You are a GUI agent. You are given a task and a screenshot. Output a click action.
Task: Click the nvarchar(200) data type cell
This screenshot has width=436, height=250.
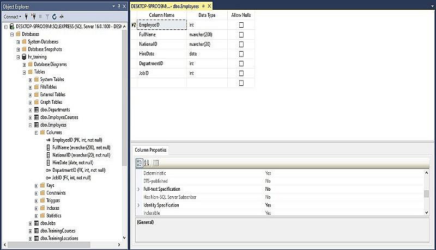pyautogui.click(x=207, y=35)
